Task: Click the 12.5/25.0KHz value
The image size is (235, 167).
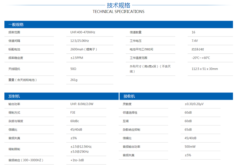Action: click(x=80, y=41)
